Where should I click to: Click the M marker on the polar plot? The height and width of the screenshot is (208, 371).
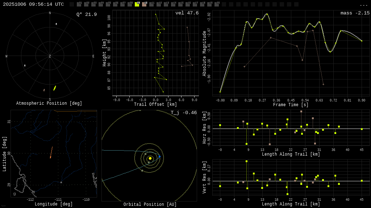(x=25, y=66)
